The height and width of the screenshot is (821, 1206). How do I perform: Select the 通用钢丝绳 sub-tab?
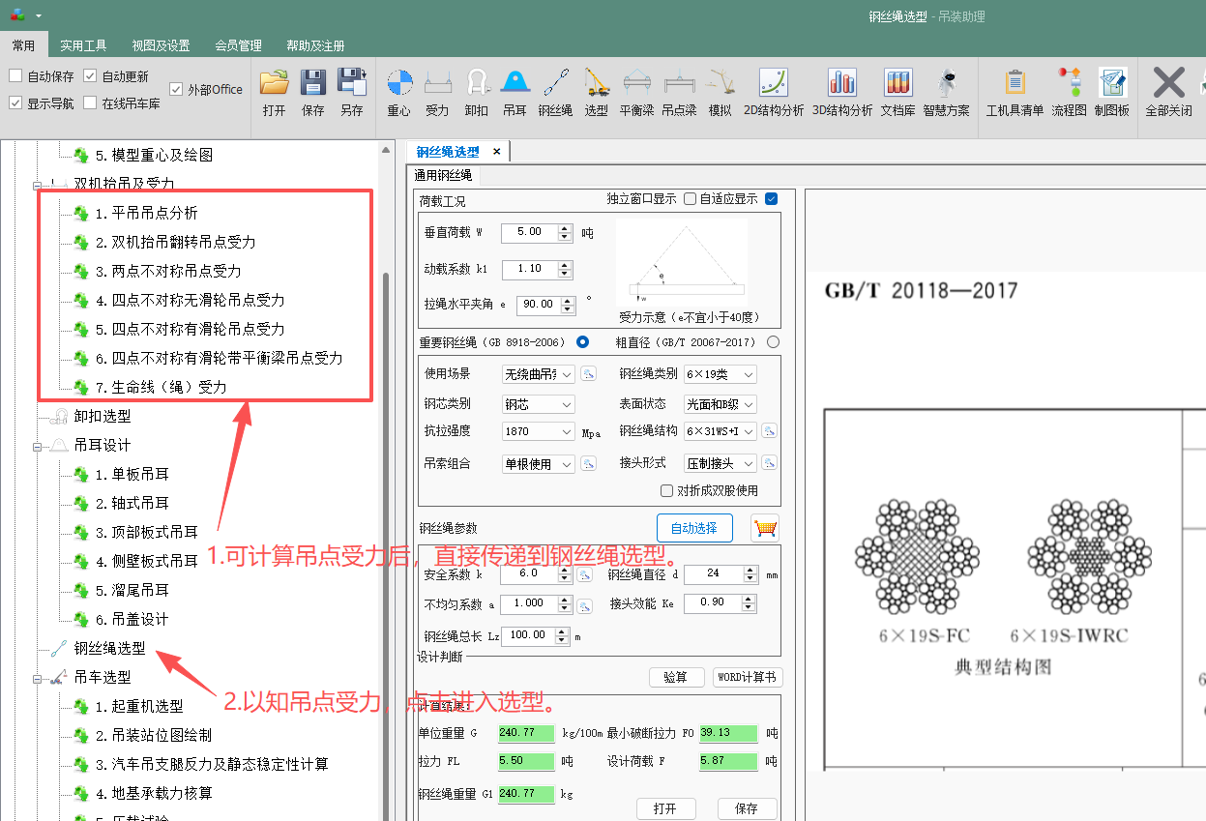pyautogui.click(x=443, y=175)
